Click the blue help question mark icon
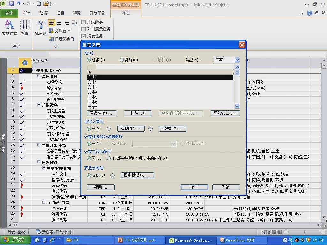Screen dimensions: 327x245 (x=309, y=13)
